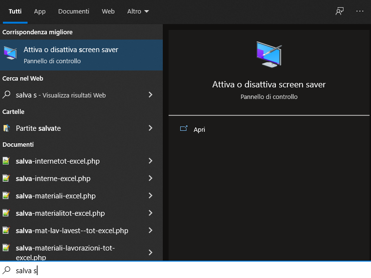Screen dimensions: 371x278
Task: Open salva-materialitot-excel.php document
Action: pyautogui.click(x=81, y=213)
